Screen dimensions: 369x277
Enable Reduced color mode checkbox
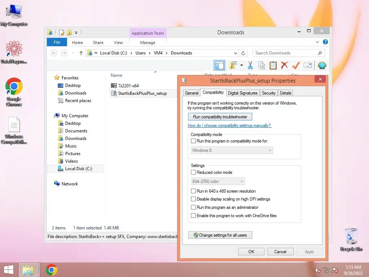tap(193, 172)
